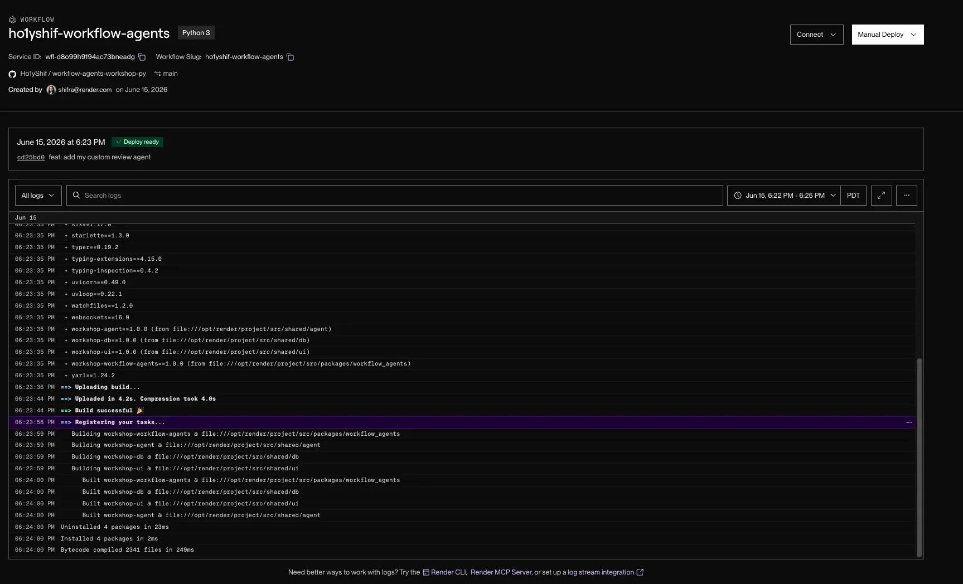
Task: Copy the Workflow Slug value
Action: coord(290,57)
